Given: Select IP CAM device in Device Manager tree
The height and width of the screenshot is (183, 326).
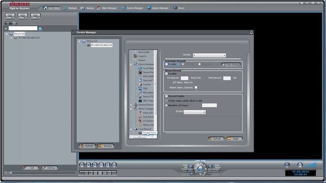Looking at the screenshot, I should (102, 45).
